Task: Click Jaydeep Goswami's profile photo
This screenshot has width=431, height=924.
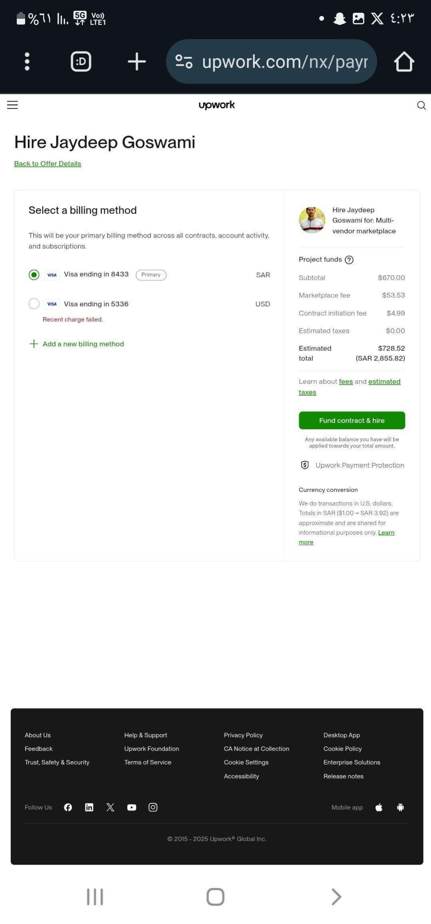Action: 312,220
